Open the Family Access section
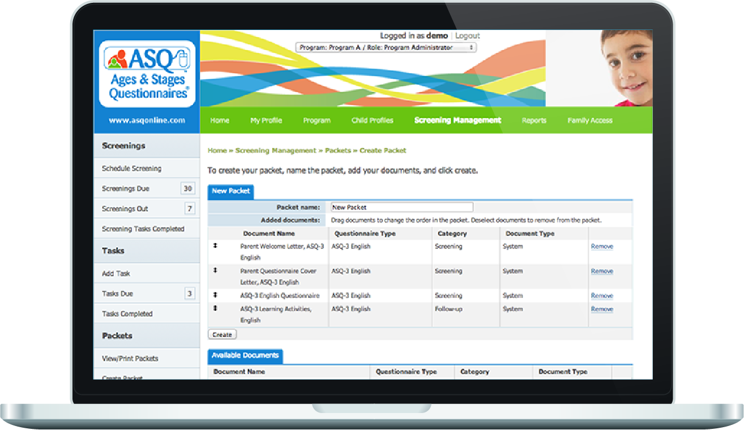744x430 pixels. click(x=589, y=120)
